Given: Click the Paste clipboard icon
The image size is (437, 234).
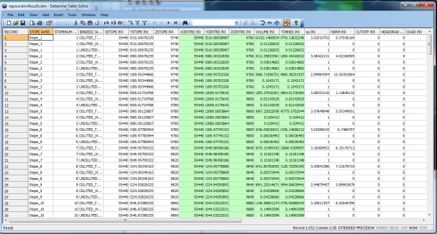Looking at the screenshot, I should (90, 23).
